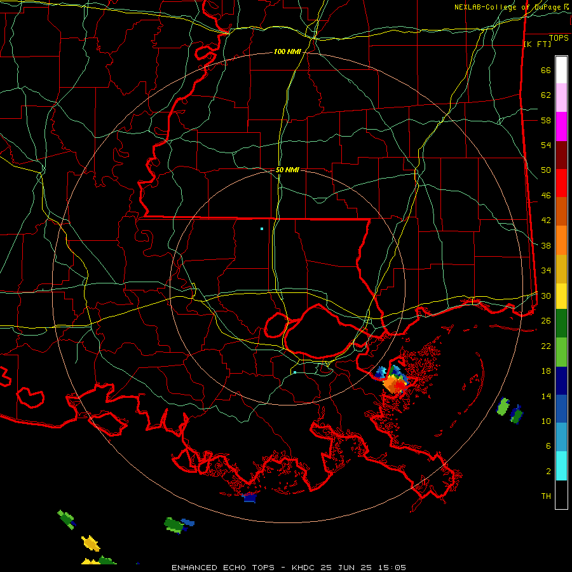This screenshot has width=572, height=572.
Task: Click the red-orange storm cell echo
Action: [395, 384]
